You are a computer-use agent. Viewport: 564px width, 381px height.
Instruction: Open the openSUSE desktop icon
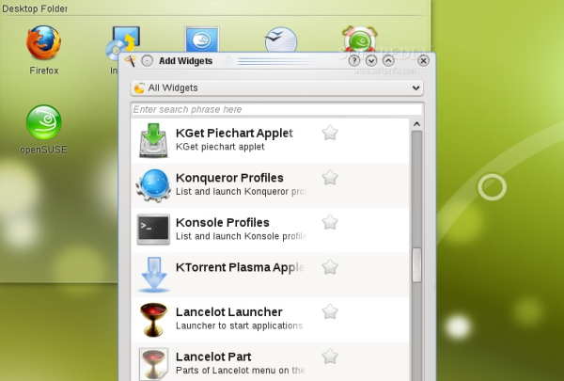44,122
